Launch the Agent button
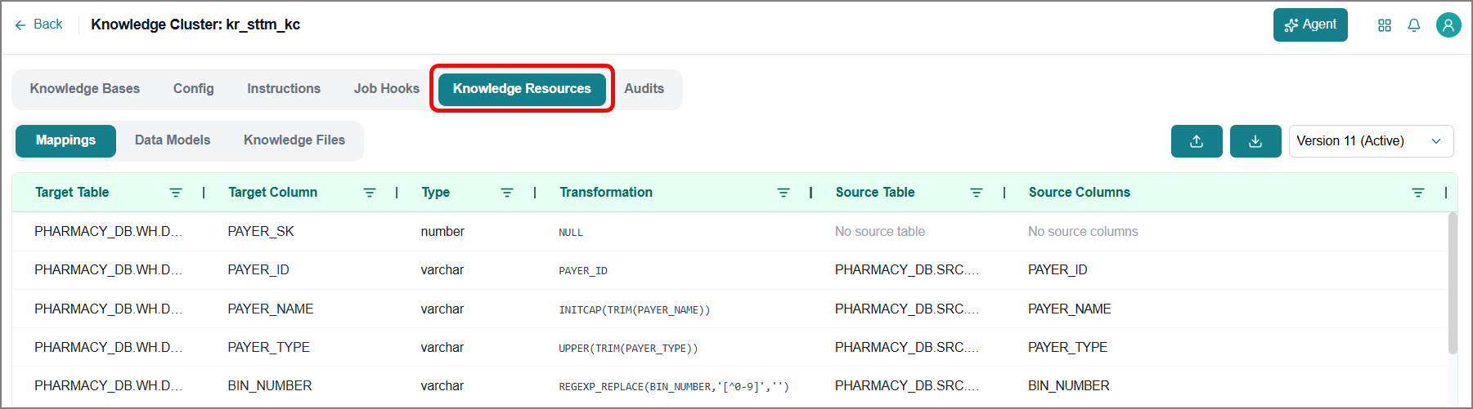The height and width of the screenshot is (409, 1473). coord(1310,24)
